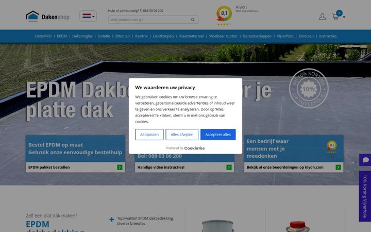Open the Instructies menu item
Image resolution: width=371 pixels, height=232 pixels.
pyautogui.click(x=328, y=36)
